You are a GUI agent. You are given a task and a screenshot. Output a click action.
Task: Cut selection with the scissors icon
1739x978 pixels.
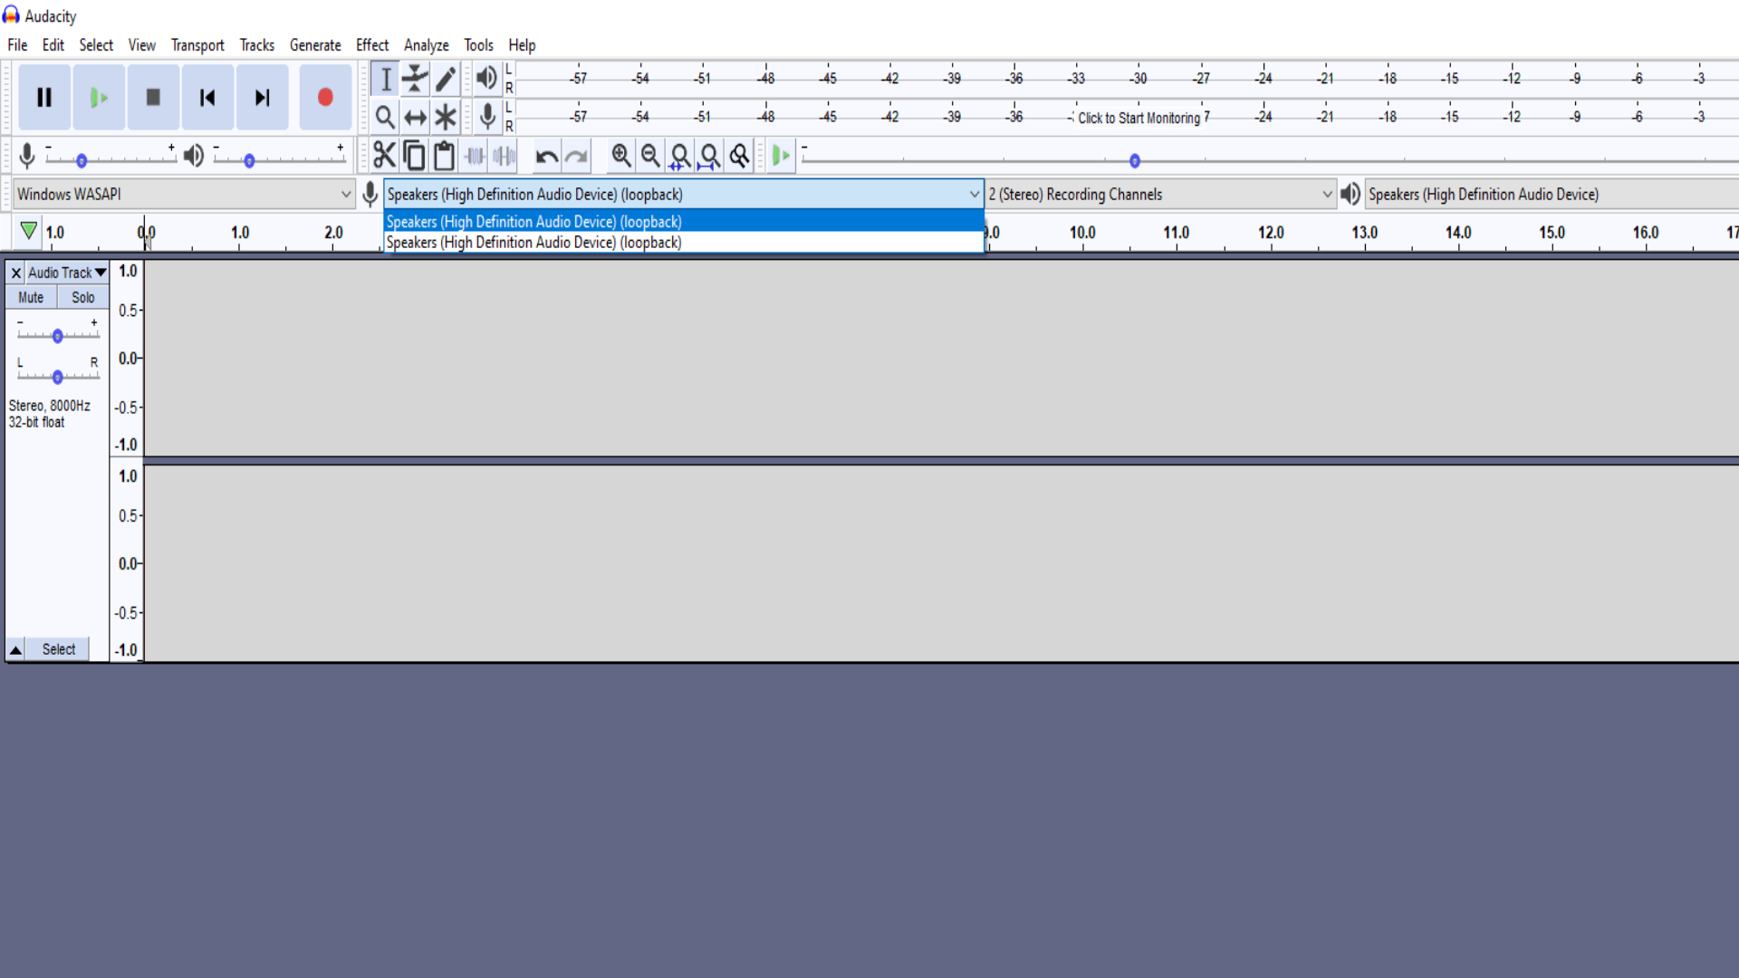[x=384, y=156]
